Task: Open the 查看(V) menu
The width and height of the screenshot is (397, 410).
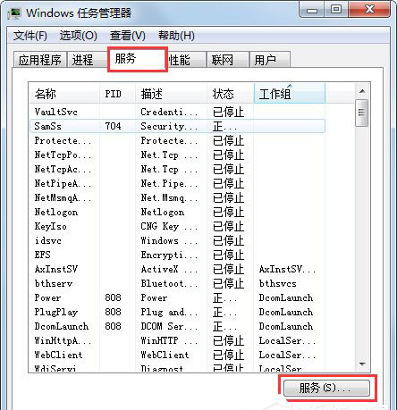Action: 128,36
